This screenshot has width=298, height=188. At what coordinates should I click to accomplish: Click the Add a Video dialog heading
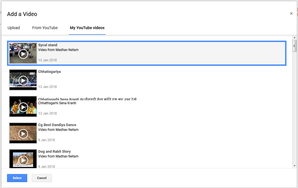(22, 14)
